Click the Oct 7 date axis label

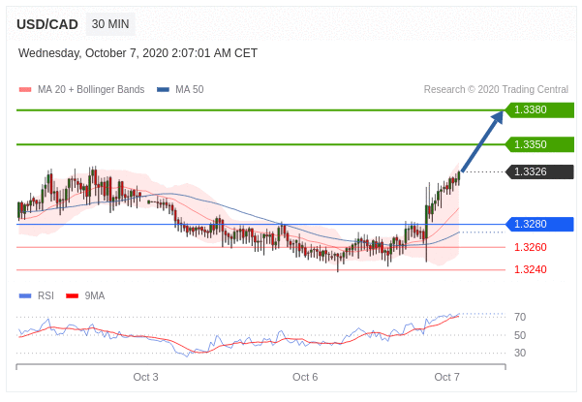tap(446, 377)
